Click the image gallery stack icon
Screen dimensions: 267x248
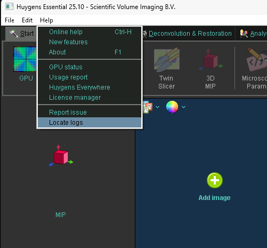(x=147, y=107)
